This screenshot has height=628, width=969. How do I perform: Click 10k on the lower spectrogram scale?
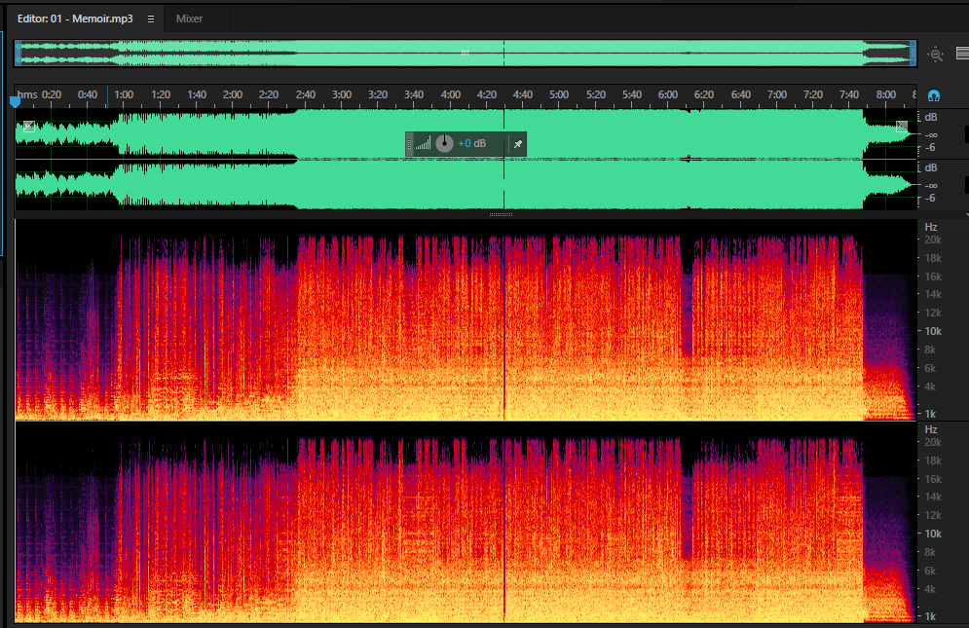pos(933,535)
